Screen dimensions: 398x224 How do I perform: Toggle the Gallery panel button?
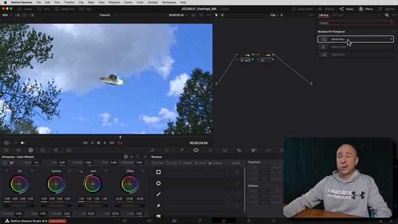(x=25, y=9)
